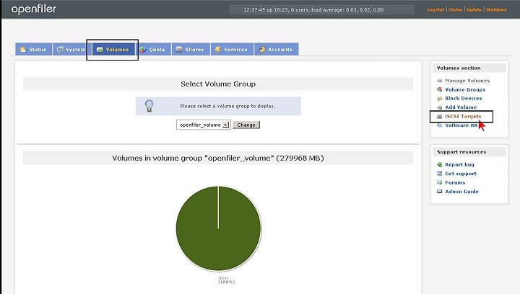Click the uptime and load average text

tap(313, 9)
